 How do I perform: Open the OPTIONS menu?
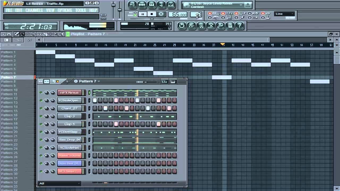pos(65,10)
